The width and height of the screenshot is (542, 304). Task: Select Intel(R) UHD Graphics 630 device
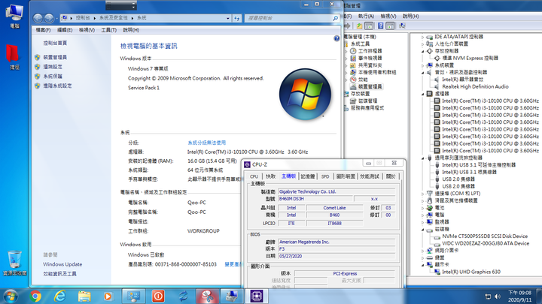[x=471, y=272]
